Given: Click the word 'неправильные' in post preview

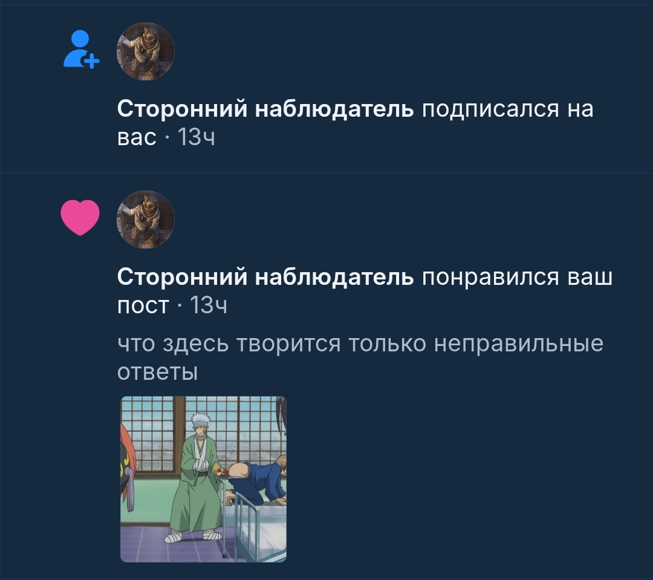Looking at the screenshot, I should 519,344.
